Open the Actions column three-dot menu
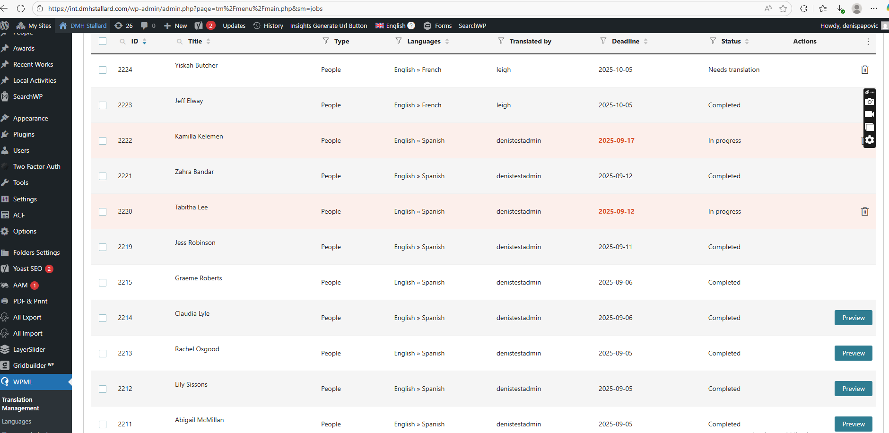The width and height of the screenshot is (889, 433). (x=868, y=42)
